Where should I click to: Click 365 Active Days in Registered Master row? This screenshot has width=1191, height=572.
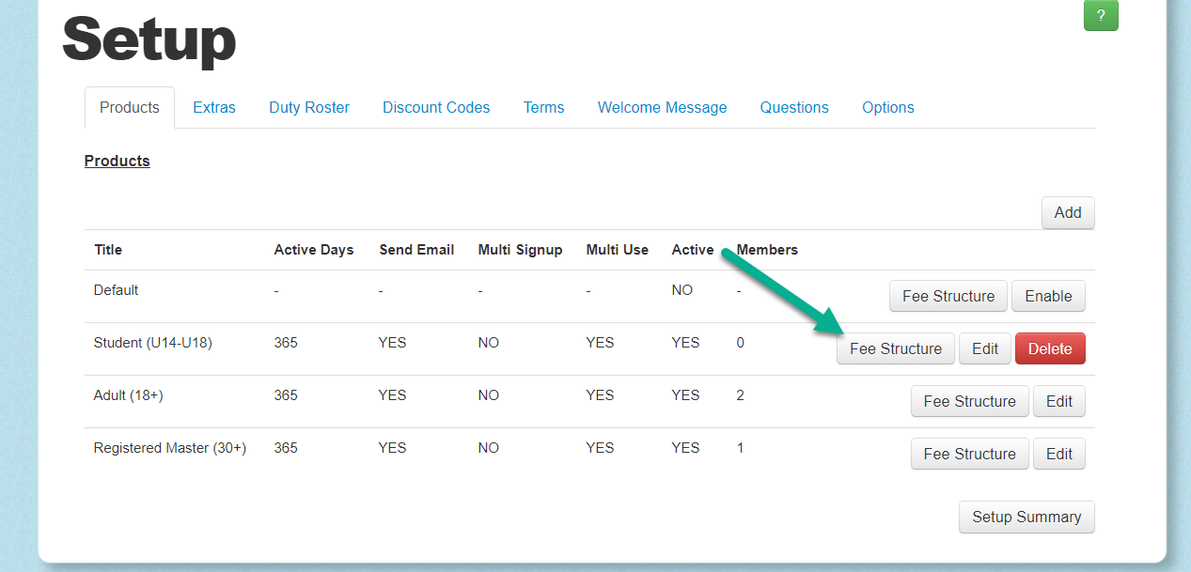pos(286,448)
